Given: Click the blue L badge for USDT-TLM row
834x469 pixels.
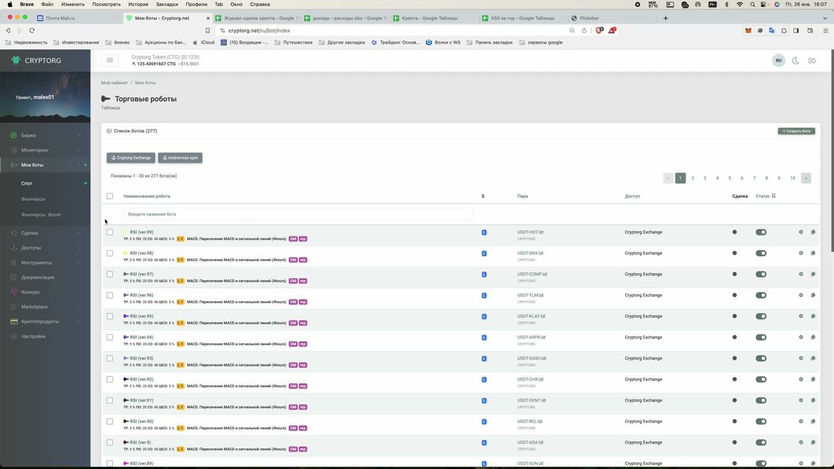Looking at the screenshot, I should click(484, 295).
